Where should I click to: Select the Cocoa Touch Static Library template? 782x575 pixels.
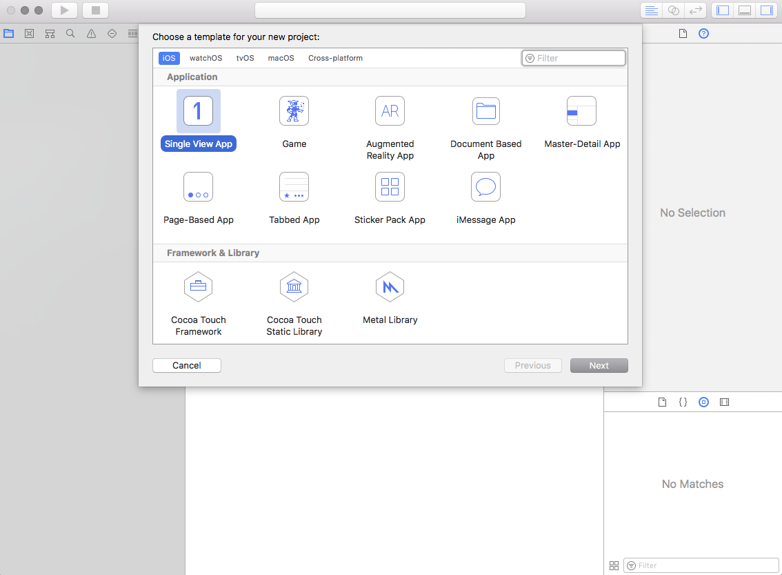tap(294, 304)
